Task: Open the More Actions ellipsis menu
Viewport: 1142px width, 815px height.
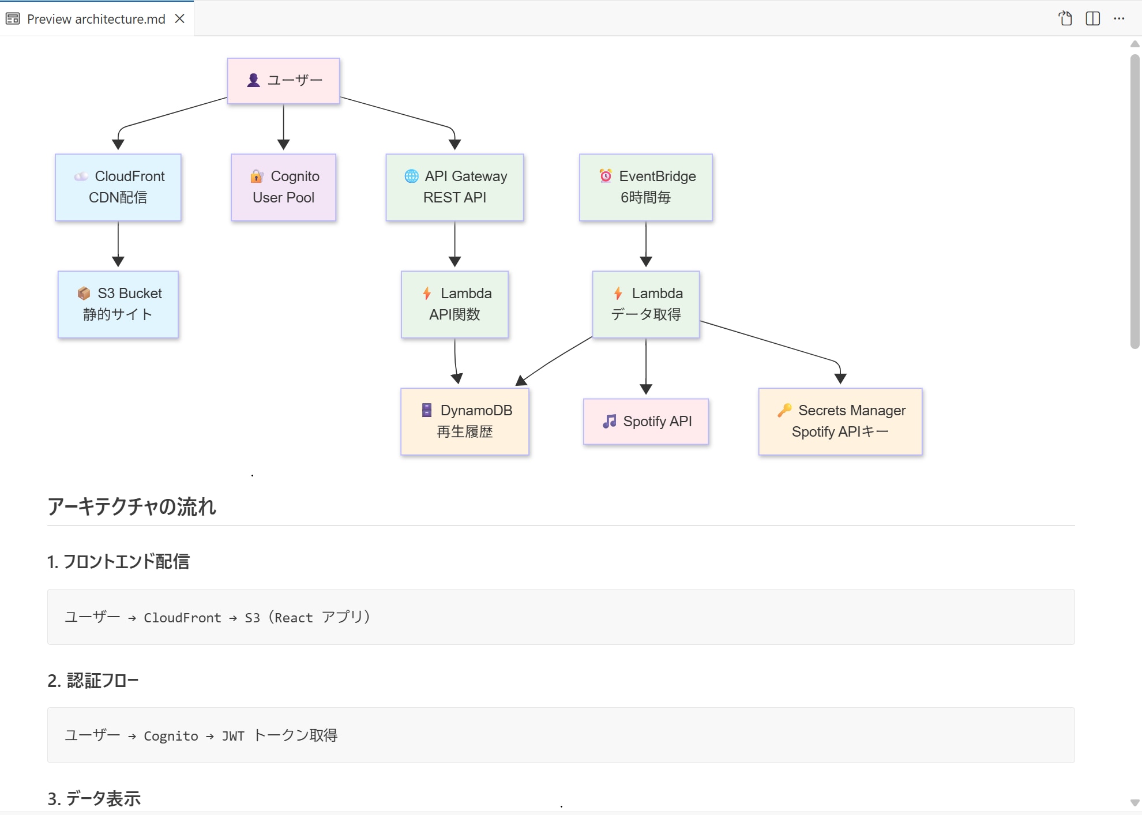Action: coord(1119,18)
